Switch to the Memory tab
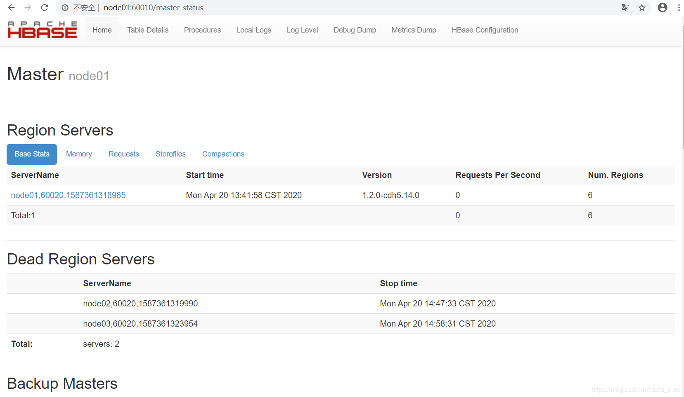 point(79,154)
